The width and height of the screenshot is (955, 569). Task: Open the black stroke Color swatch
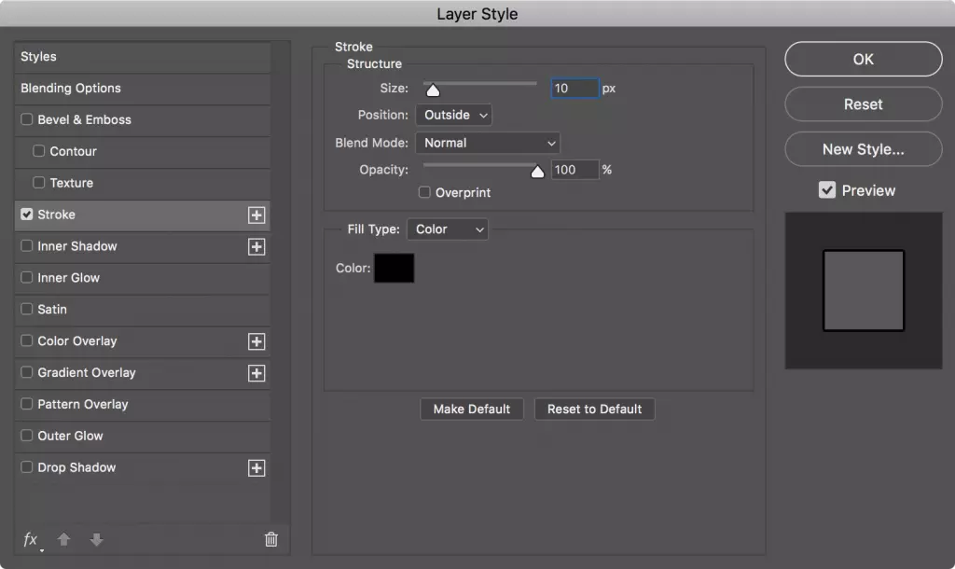coord(394,268)
